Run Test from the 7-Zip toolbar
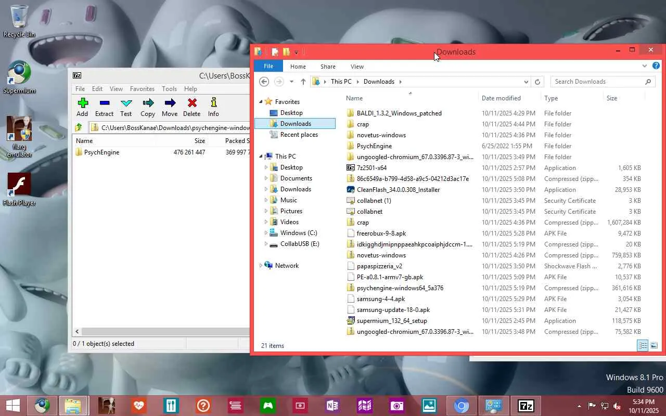The width and height of the screenshot is (666, 416). click(x=126, y=107)
